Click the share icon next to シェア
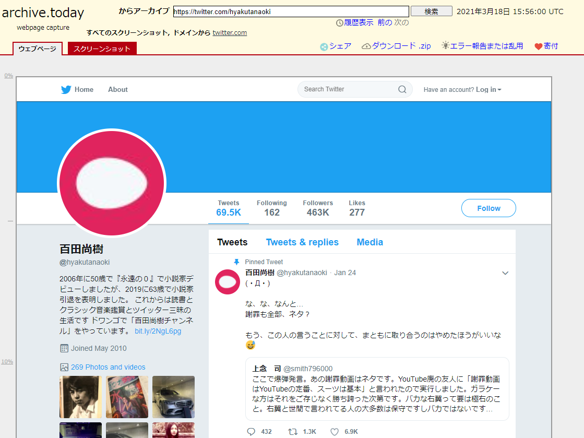Screen dimensions: 584x438 pos(324,46)
